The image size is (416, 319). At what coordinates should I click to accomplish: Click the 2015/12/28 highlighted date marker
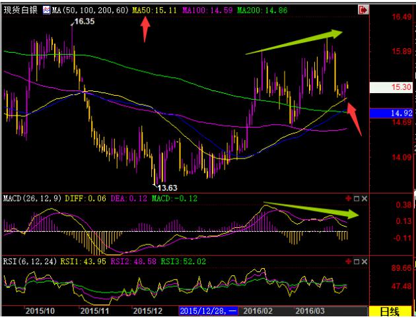206,310
